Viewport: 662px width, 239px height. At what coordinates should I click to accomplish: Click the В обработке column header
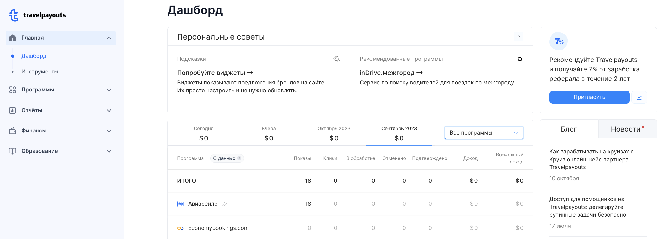[x=361, y=158]
